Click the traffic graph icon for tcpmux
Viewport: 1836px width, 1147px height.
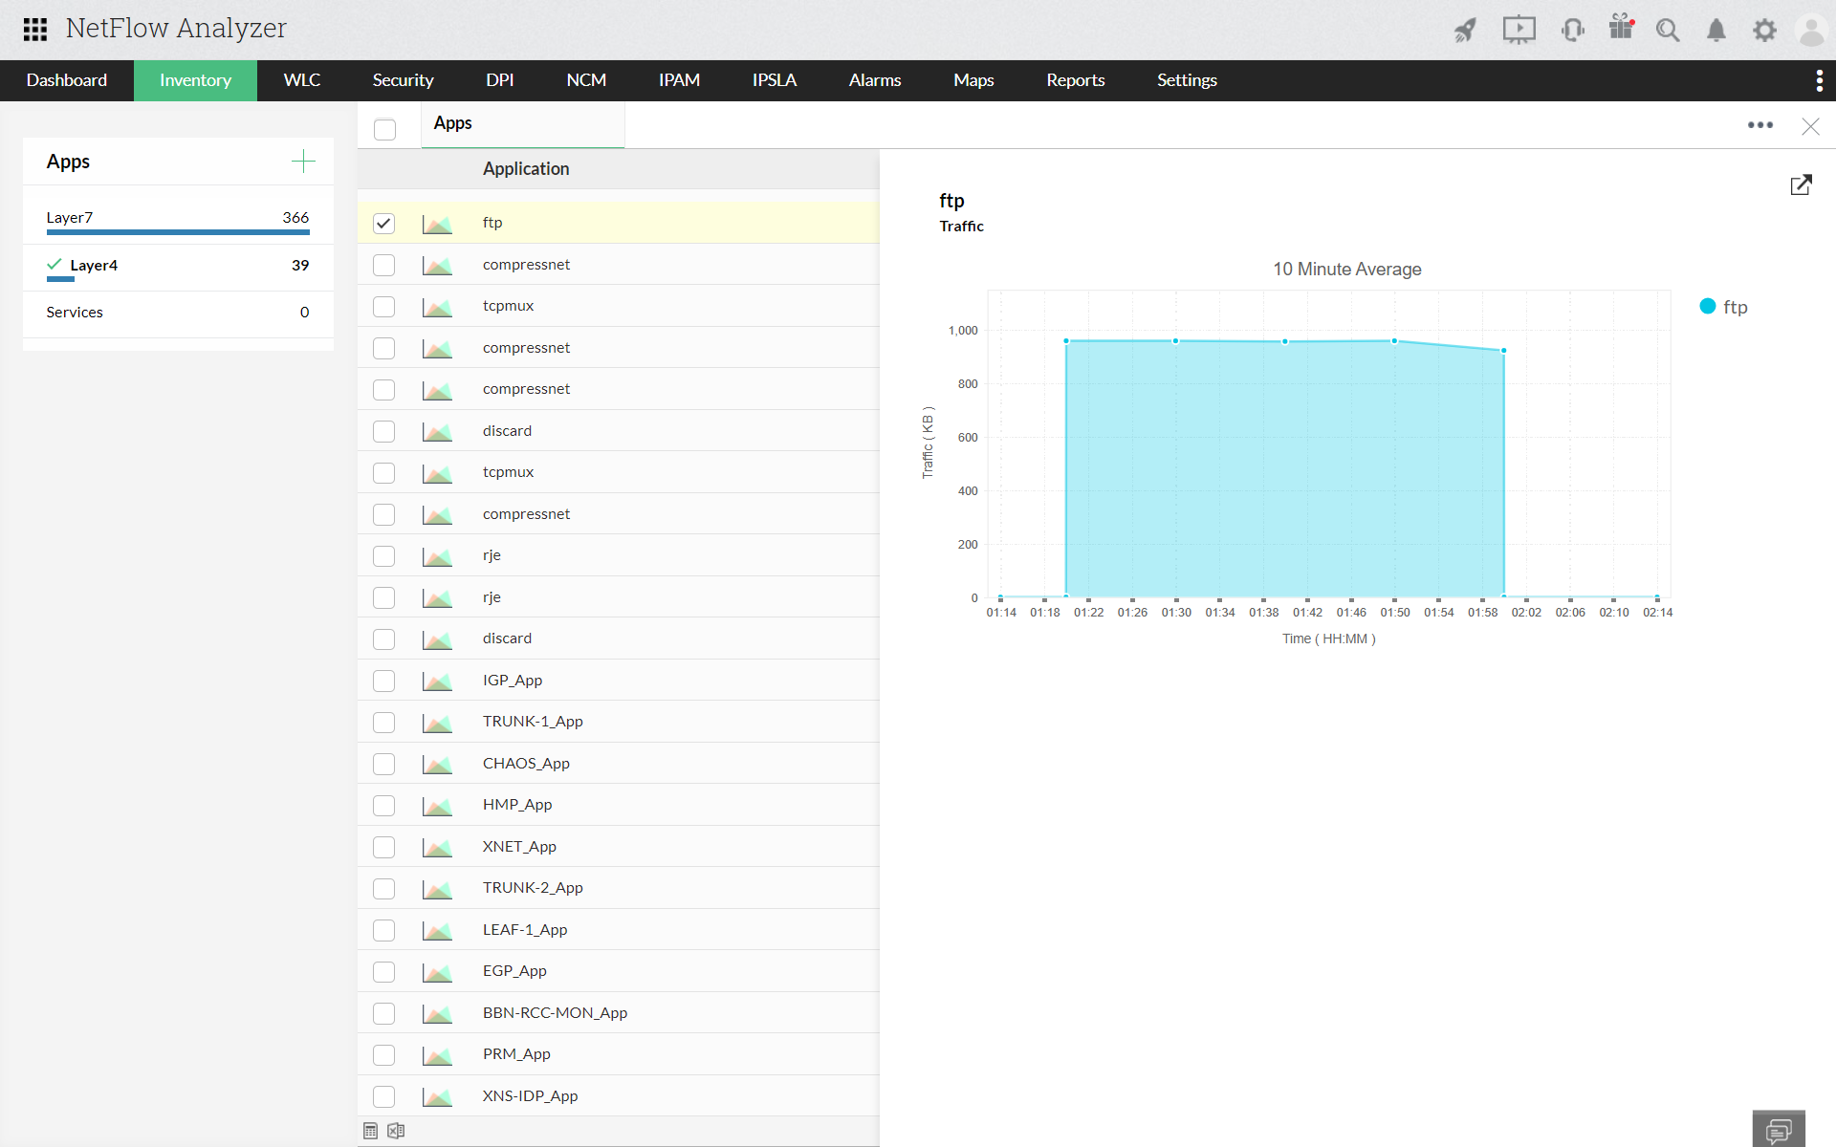(x=437, y=307)
